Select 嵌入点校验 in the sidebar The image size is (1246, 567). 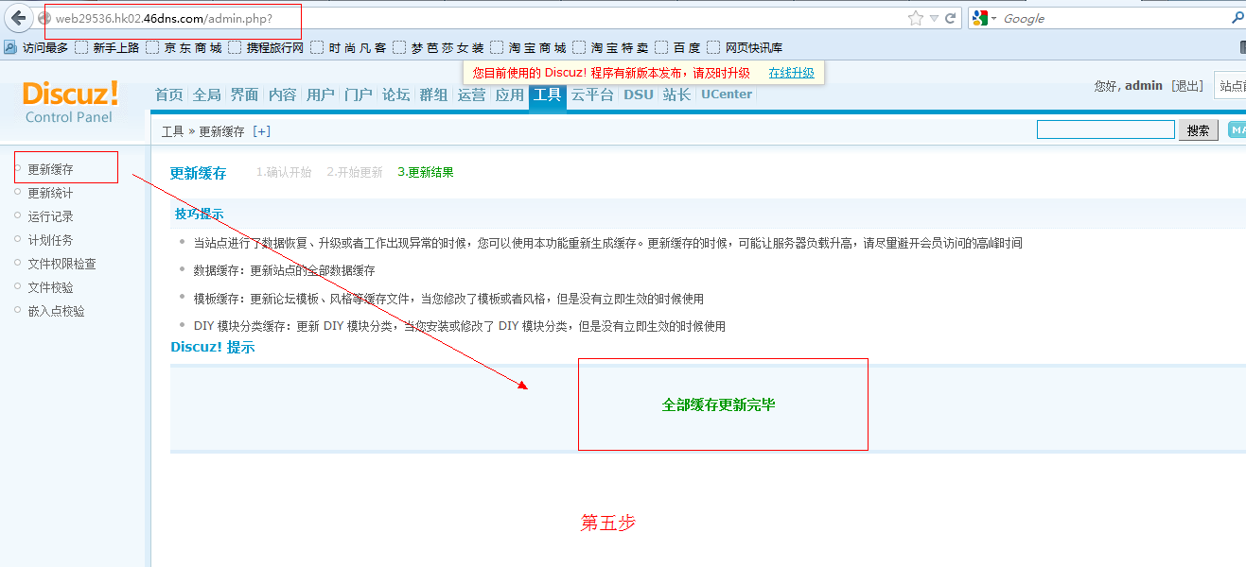coord(56,312)
